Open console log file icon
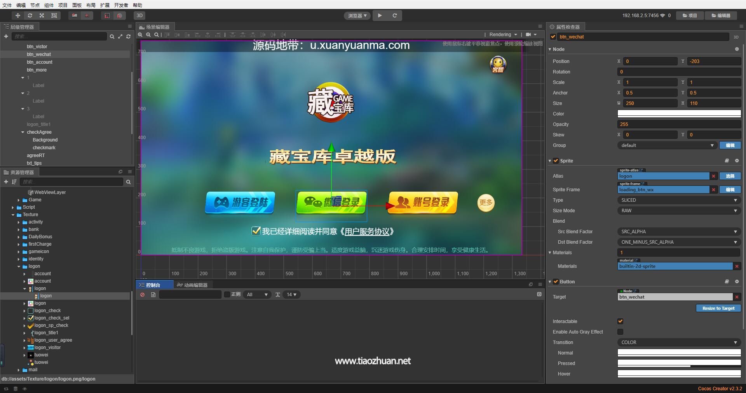This screenshot has width=746, height=393. tap(153, 295)
